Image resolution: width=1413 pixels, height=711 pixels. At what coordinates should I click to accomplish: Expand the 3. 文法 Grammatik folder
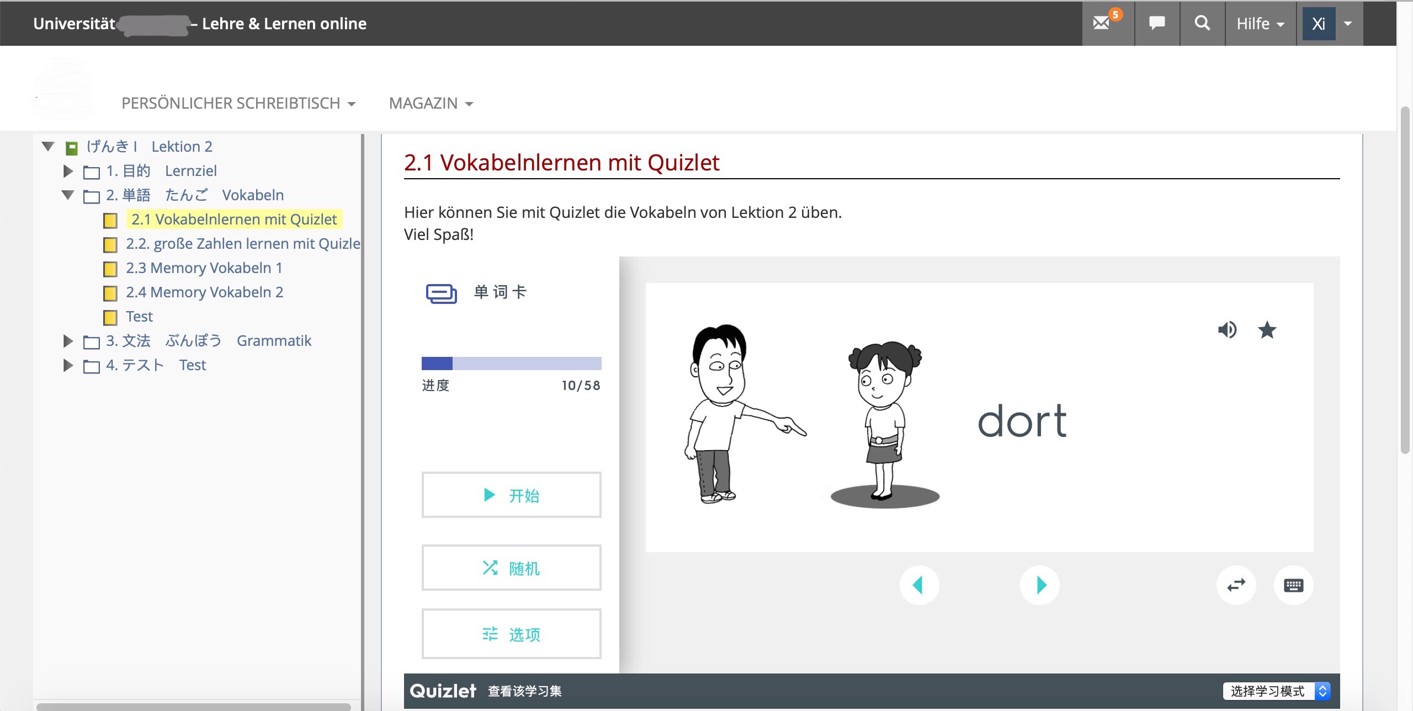68,341
